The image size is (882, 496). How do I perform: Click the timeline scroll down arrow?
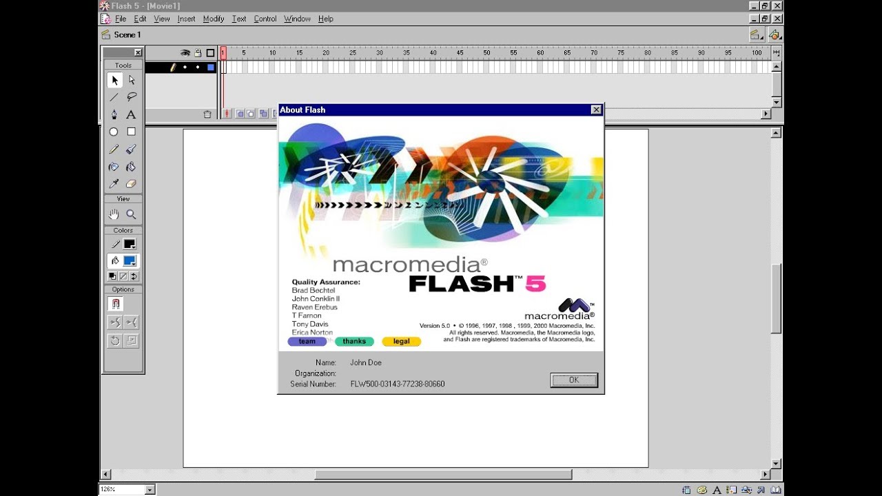tap(777, 103)
